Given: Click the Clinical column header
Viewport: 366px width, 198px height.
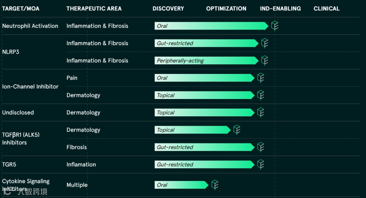Looking at the screenshot, I should (326, 8).
